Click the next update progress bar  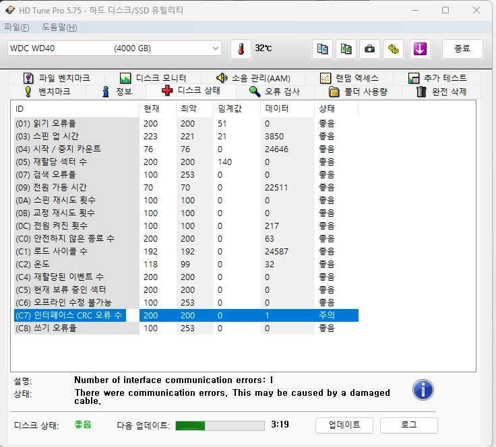point(220,425)
